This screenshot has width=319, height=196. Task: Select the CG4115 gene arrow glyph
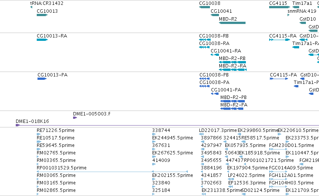280,7
